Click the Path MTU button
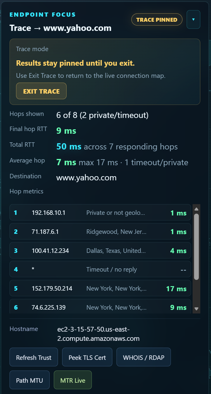This screenshot has height=394, width=211. pos(29,380)
